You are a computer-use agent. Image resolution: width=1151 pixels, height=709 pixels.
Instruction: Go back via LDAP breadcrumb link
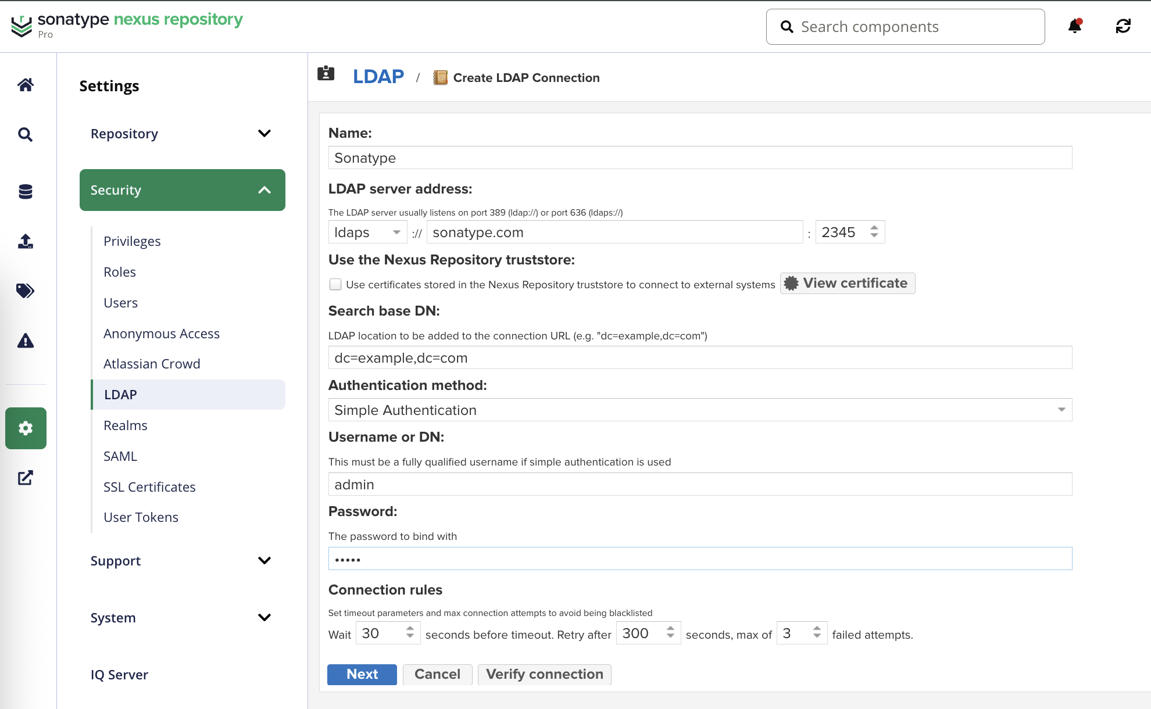[378, 77]
